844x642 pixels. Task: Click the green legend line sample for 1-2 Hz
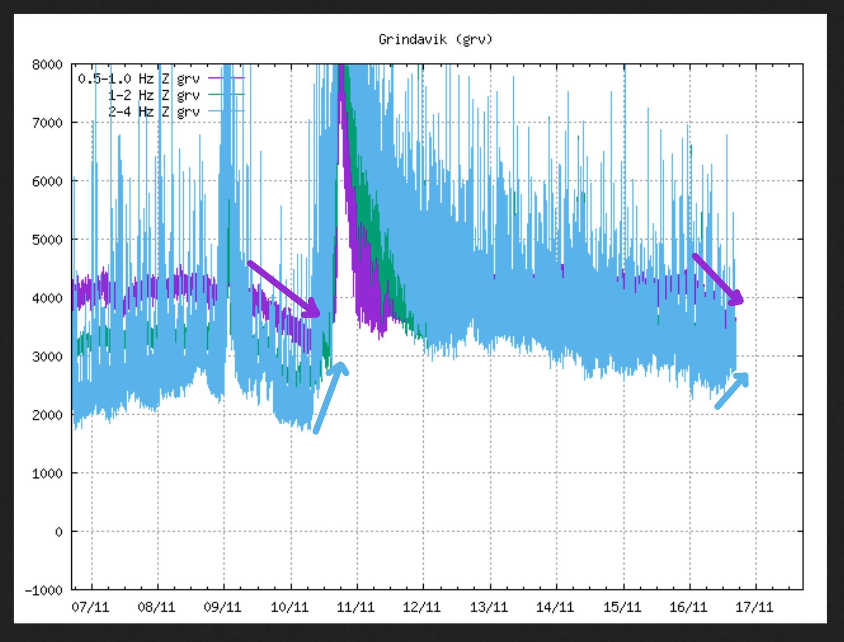click(227, 95)
